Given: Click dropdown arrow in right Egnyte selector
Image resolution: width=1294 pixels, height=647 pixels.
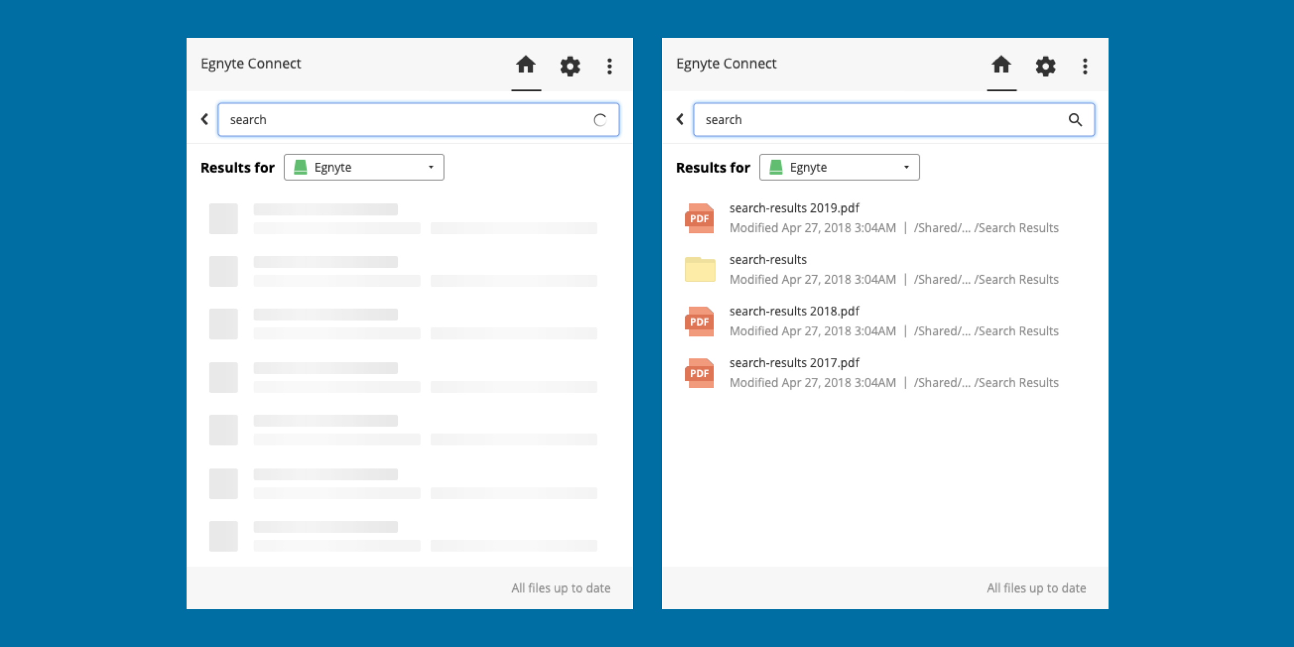Looking at the screenshot, I should (x=906, y=168).
